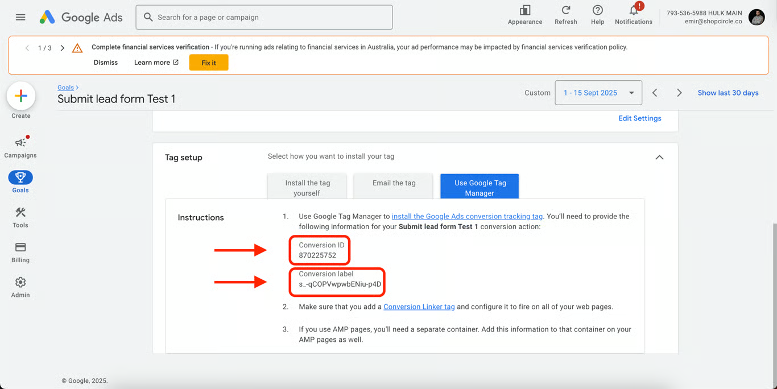777x389 pixels.
Task: Dismiss the financial services verification alert
Action: pyautogui.click(x=106, y=63)
